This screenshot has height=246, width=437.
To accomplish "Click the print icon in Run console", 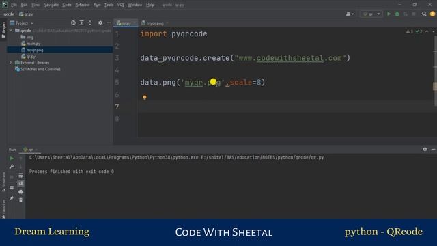I will tap(20, 192).
